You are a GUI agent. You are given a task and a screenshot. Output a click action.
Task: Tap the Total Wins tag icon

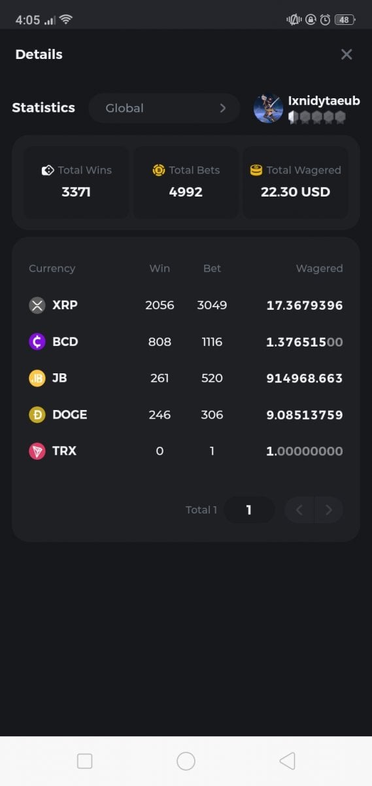click(x=48, y=170)
